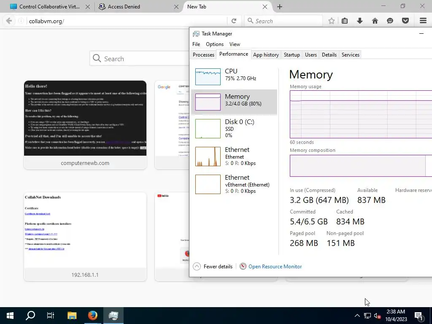Click Memory composition bar
Image resolution: width=432 pixels, height=324 pixels.
[361, 165]
